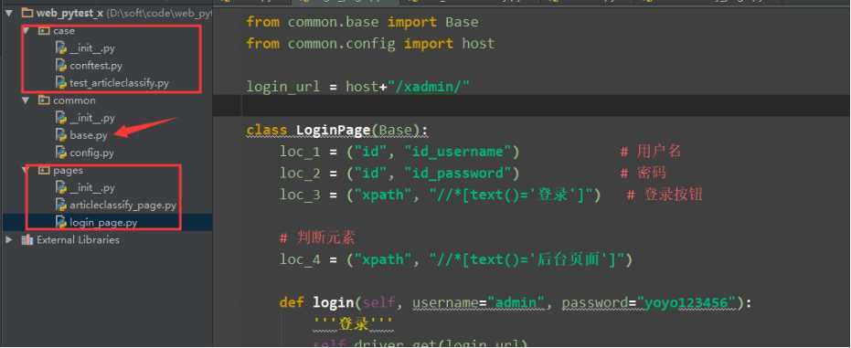Click the pages package folder icon
This screenshot has height=348, width=851.
pos(44,170)
